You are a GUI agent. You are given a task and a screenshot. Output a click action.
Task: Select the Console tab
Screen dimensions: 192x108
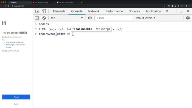[77, 11]
